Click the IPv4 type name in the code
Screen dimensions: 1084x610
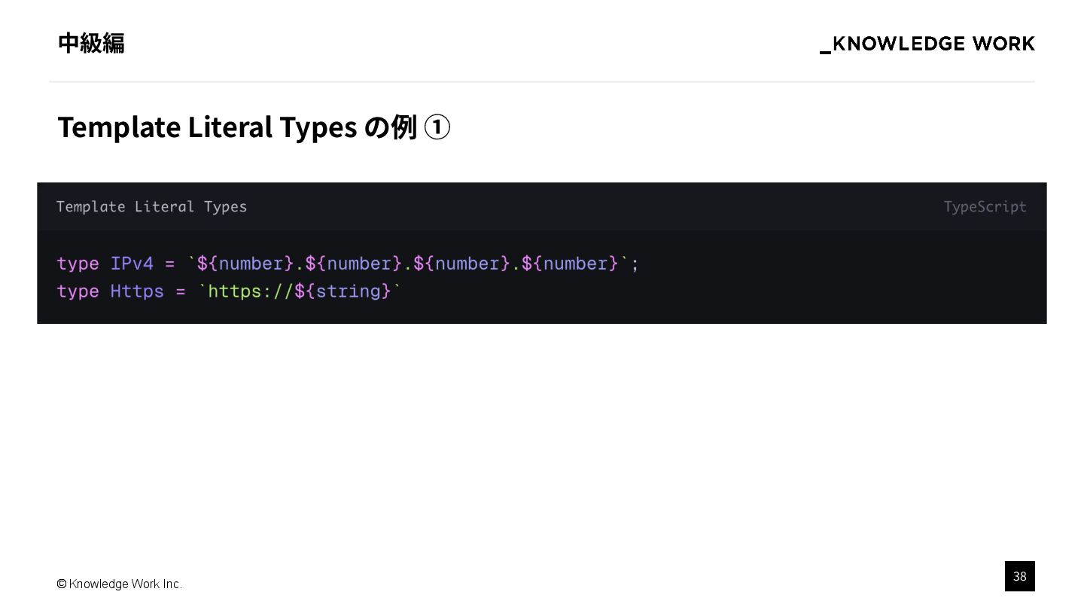click(x=132, y=264)
